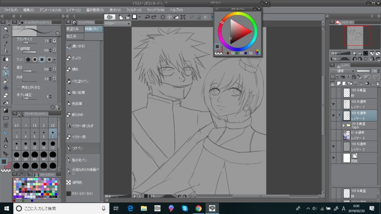Click rotate-left icon in Navigator panel
This screenshot has width=381, height=214.
click(x=354, y=59)
